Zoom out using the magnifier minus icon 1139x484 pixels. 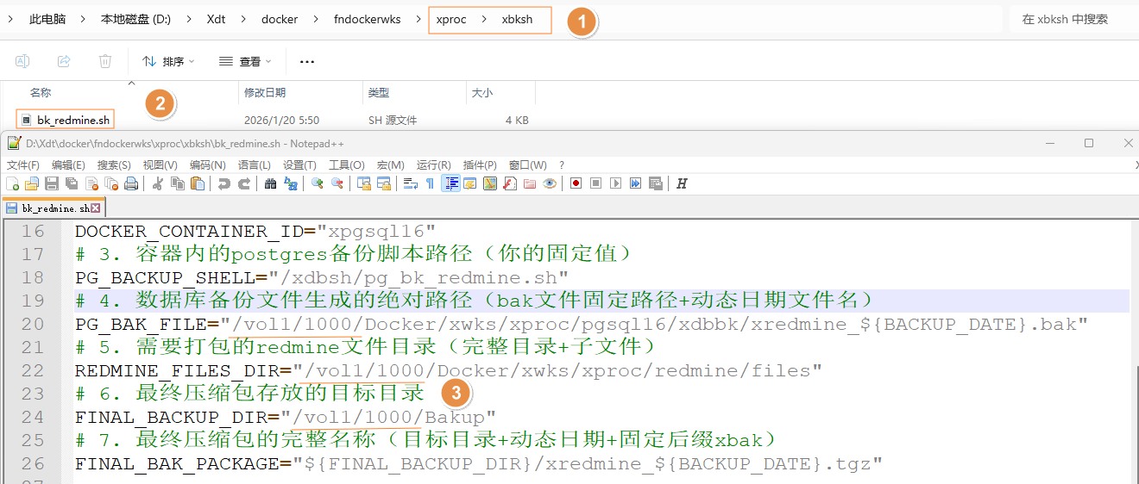(x=337, y=183)
